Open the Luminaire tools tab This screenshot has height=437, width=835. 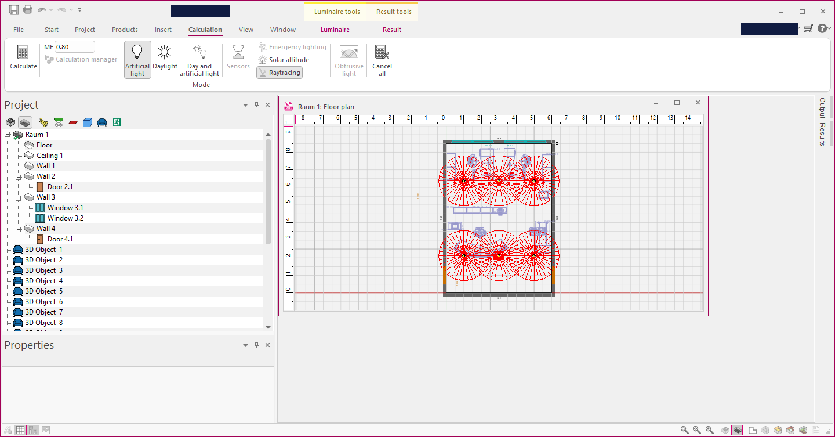(x=337, y=12)
